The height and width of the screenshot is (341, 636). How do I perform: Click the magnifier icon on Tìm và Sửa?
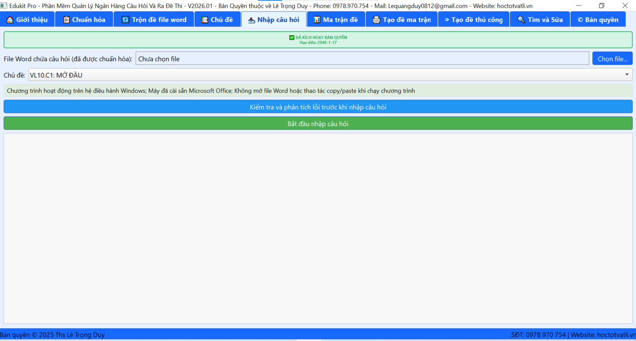[521, 20]
